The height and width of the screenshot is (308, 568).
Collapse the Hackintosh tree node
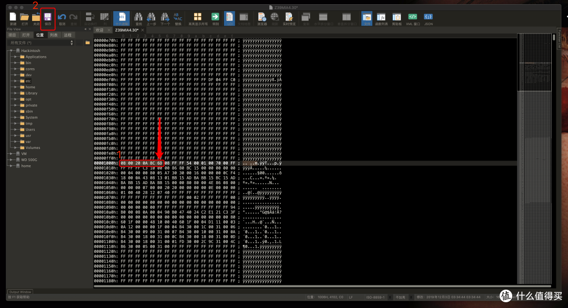pos(12,50)
